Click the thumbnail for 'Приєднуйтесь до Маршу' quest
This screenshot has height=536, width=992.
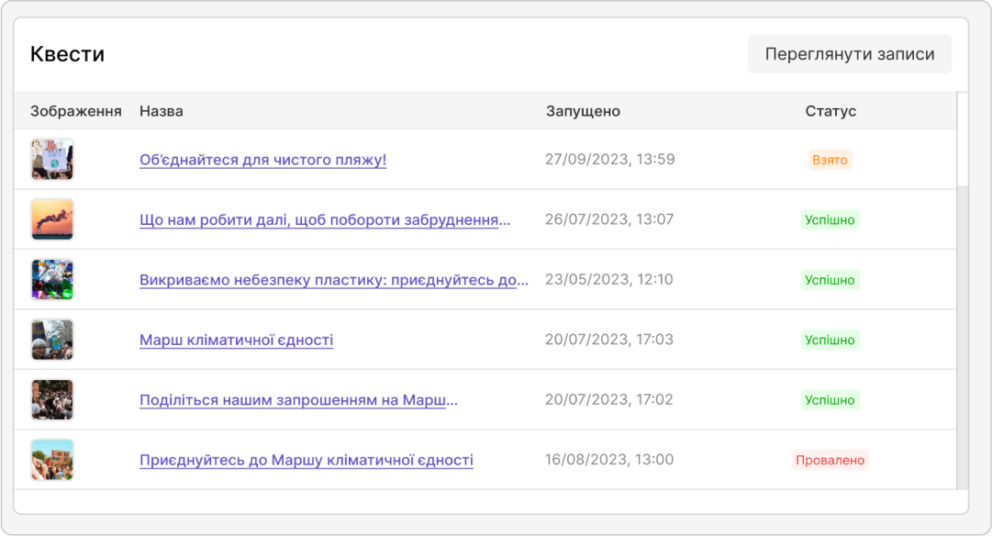(x=51, y=460)
